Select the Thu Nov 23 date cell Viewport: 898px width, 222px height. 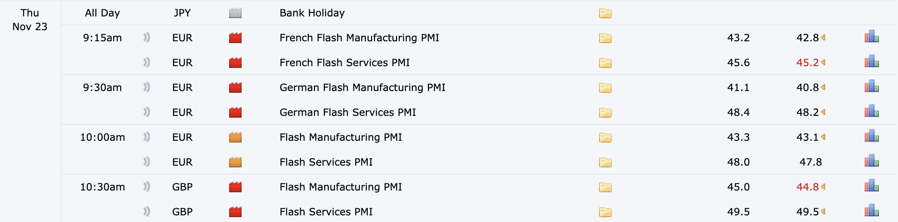click(x=30, y=20)
